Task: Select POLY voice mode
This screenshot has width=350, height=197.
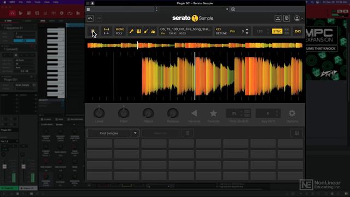Action: 119,33
